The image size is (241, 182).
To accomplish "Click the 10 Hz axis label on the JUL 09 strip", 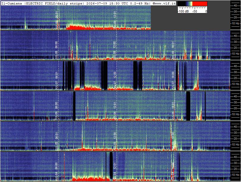I will (x=235, y=23).
